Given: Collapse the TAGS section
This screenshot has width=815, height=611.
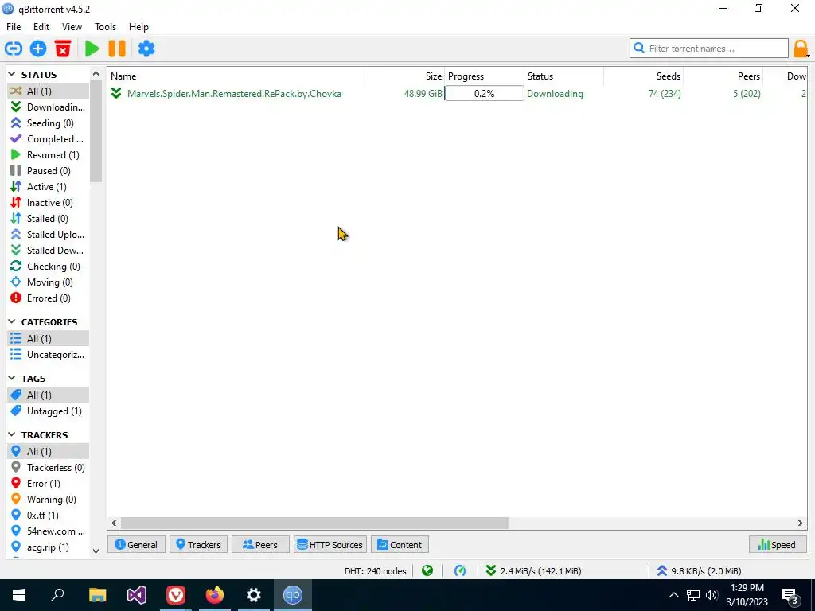Looking at the screenshot, I should 12,379.
